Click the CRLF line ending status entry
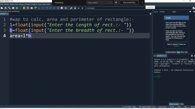195x109 pixels. [x=179, y=107]
